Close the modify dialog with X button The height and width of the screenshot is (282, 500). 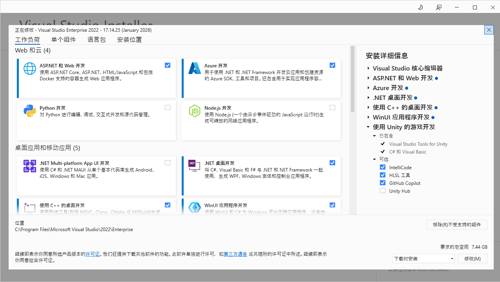(x=489, y=30)
